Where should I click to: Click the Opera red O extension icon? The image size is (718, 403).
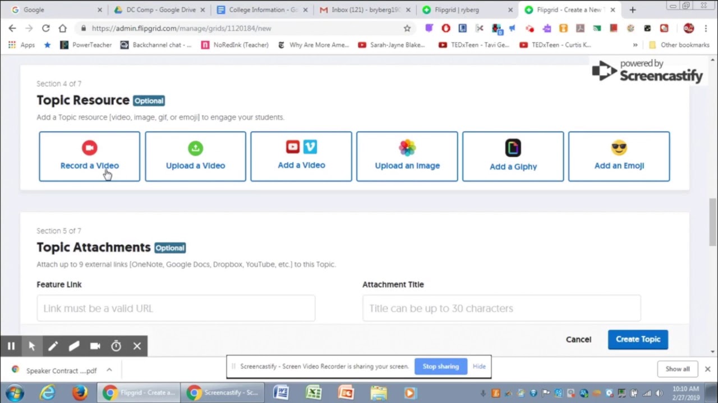tap(445, 28)
